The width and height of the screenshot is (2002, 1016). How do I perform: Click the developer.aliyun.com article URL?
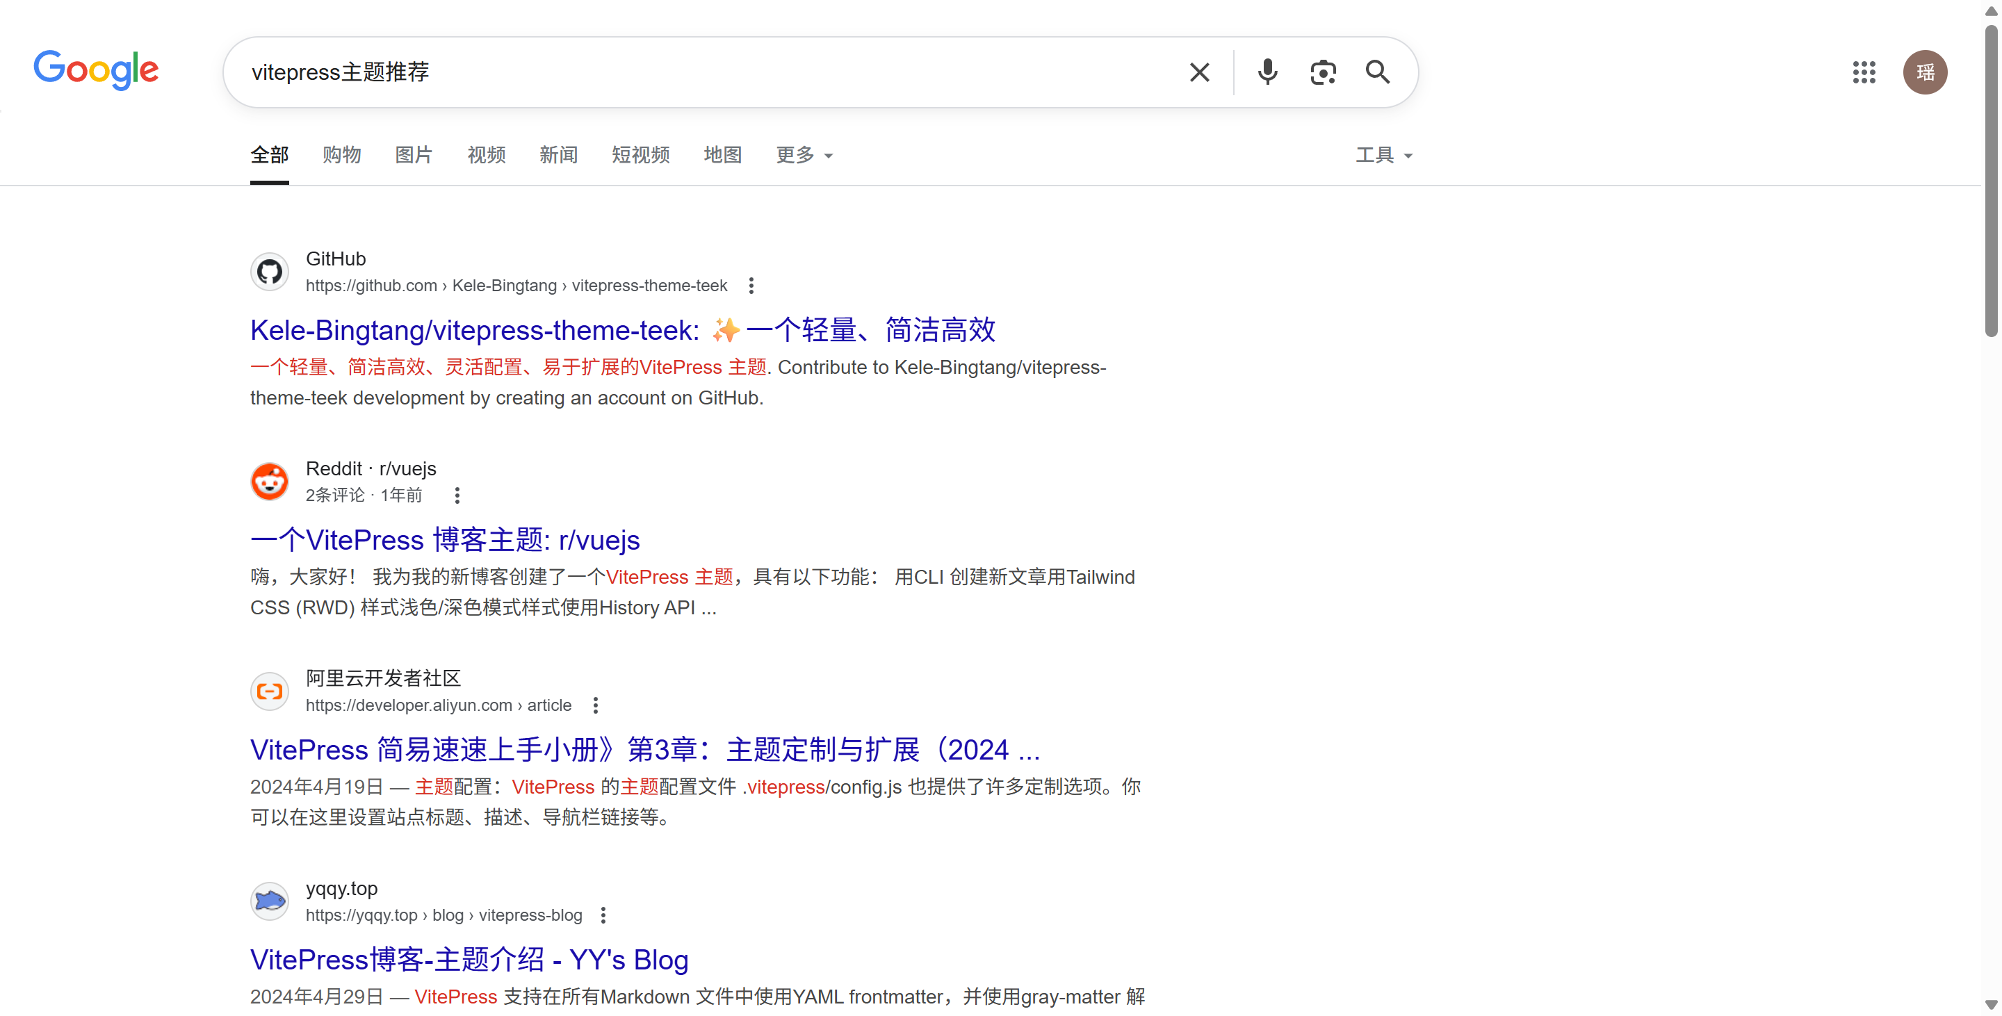439,705
